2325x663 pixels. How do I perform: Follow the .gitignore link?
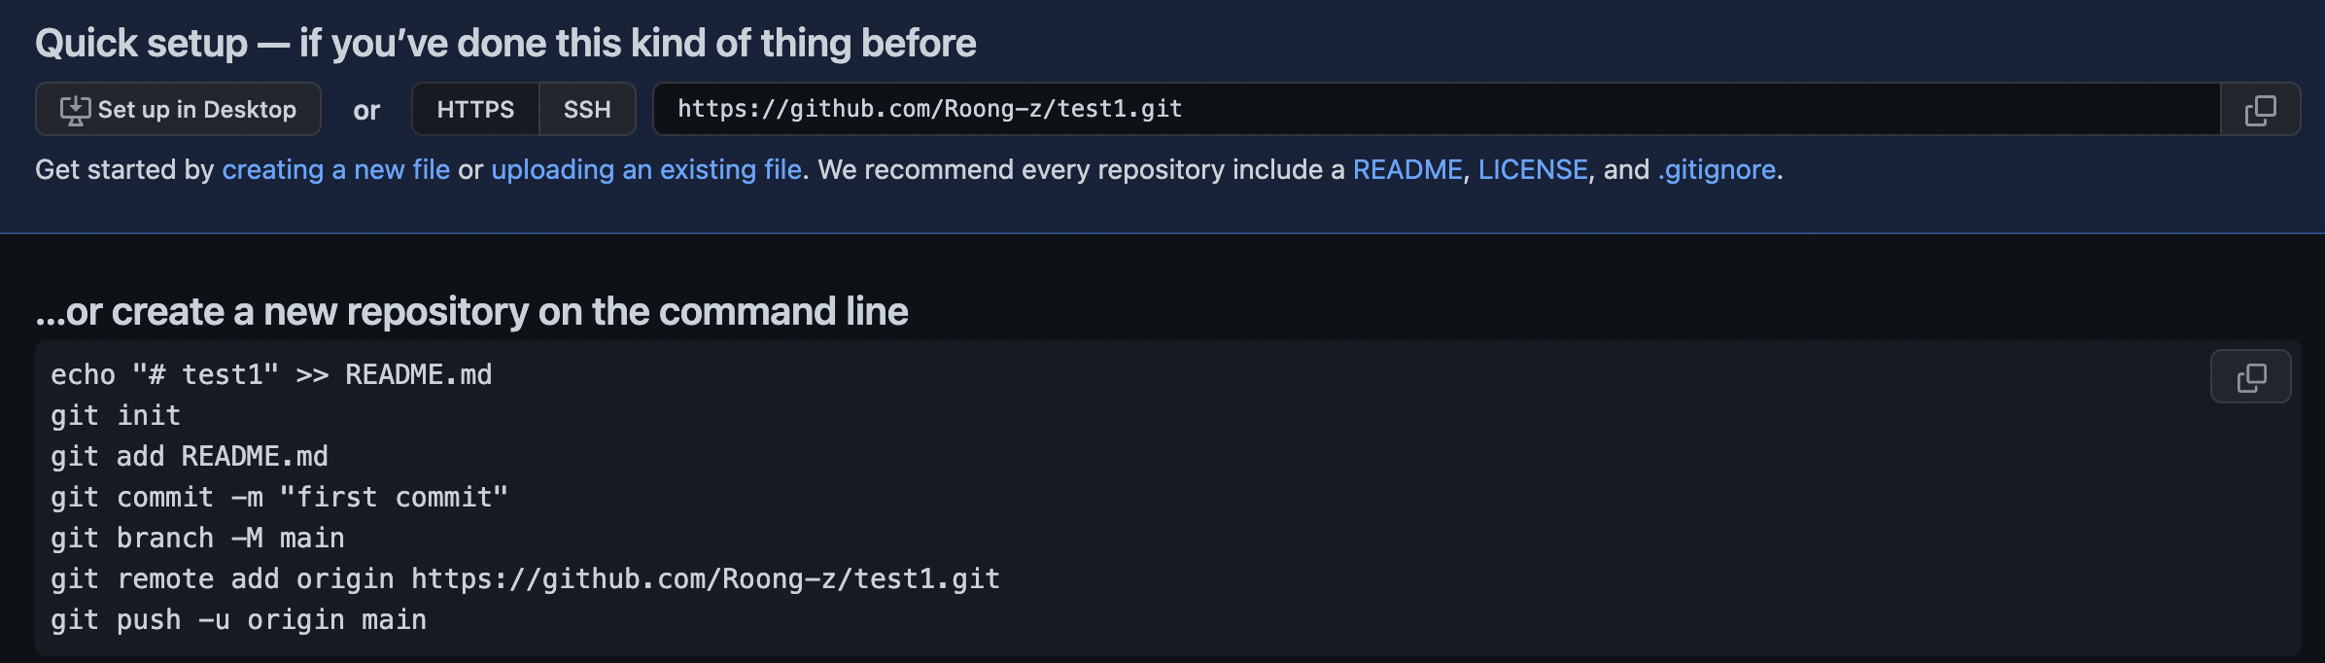pos(1717,170)
